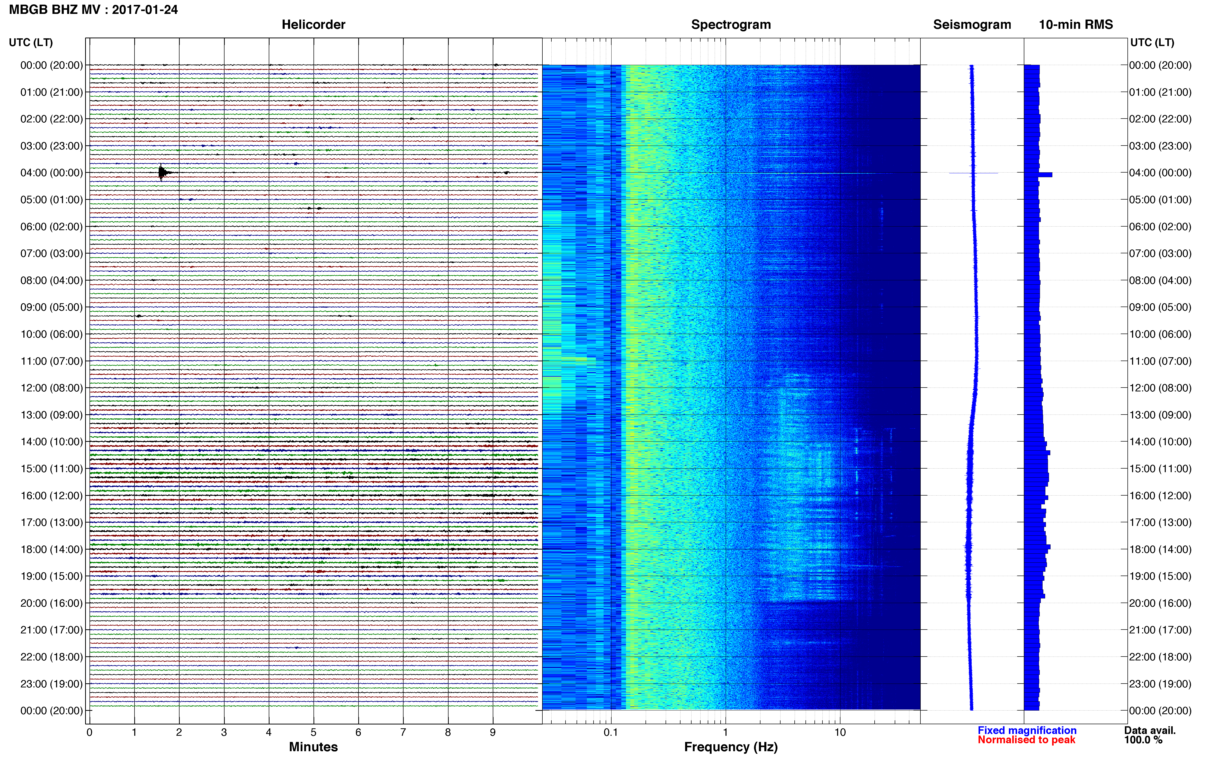Click 15:00 (11:00) label beside 10-min RMS

1160,469
